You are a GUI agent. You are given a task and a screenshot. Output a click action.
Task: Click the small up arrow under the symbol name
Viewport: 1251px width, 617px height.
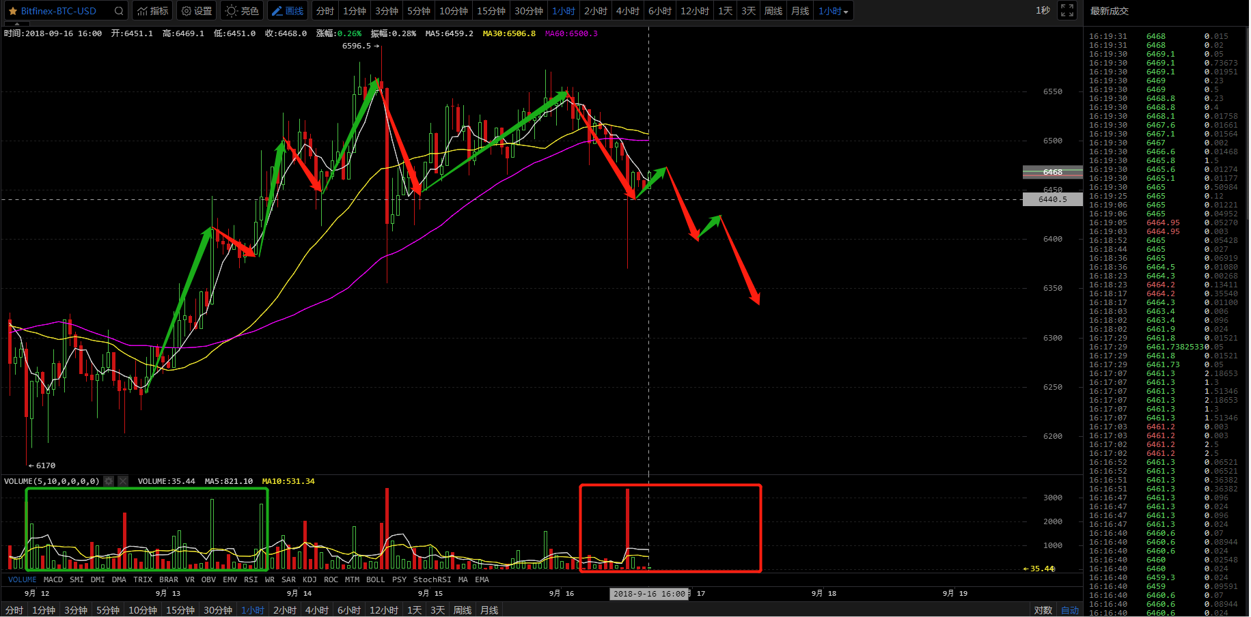[x=17, y=23]
